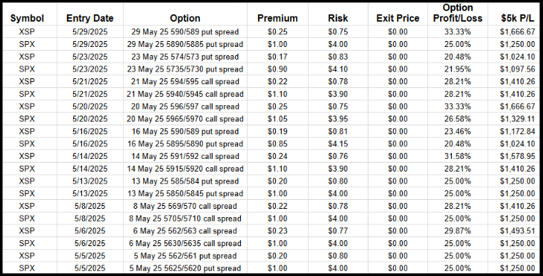The height and width of the screenshot is (276, 543).
Task: Select the $1,666.67 cell in the top row
Action: pos(518,32)
